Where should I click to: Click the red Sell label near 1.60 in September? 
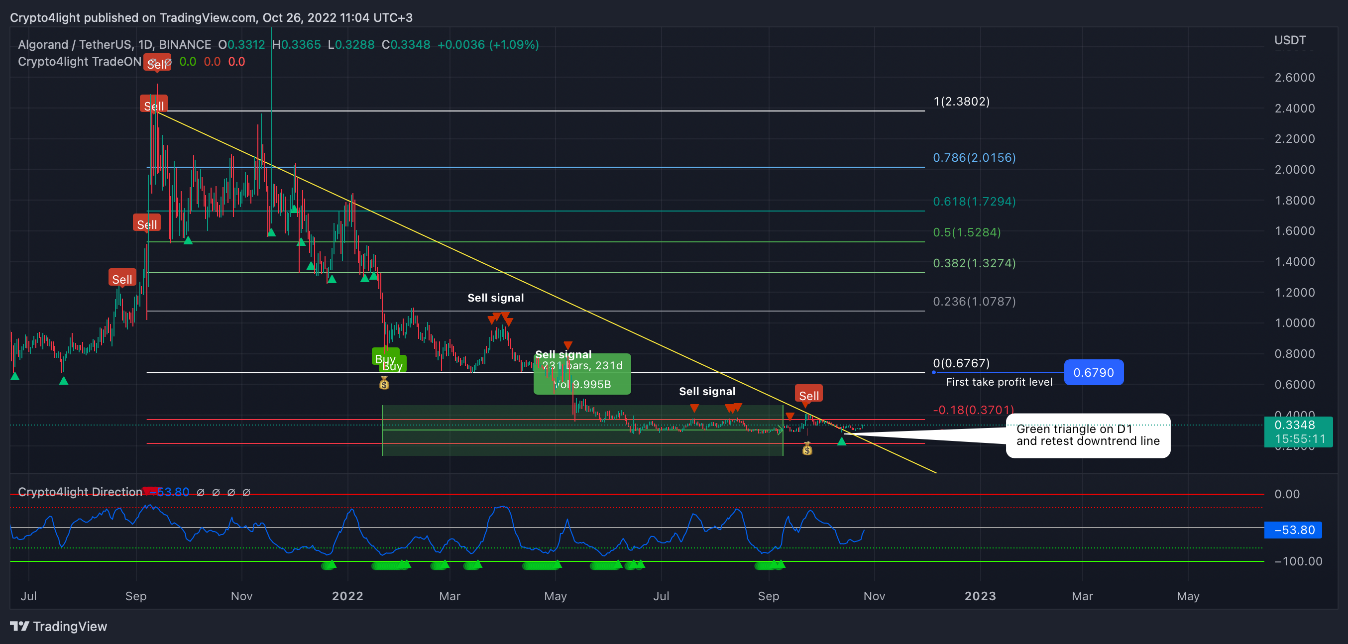coord(147,223)
